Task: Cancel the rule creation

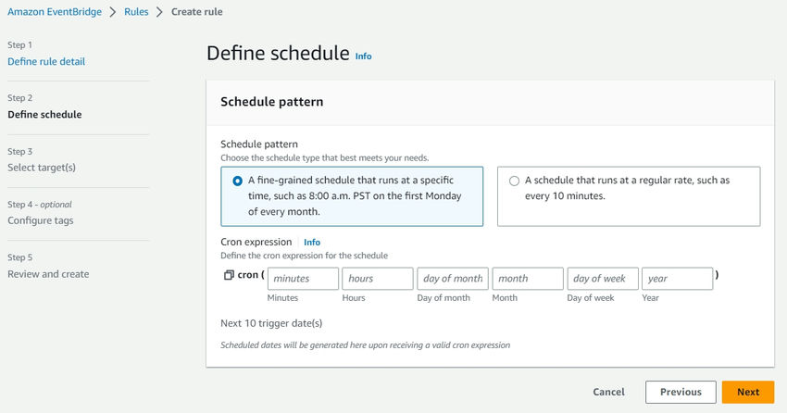Action: pyautogui.click(x=609, y=392)
